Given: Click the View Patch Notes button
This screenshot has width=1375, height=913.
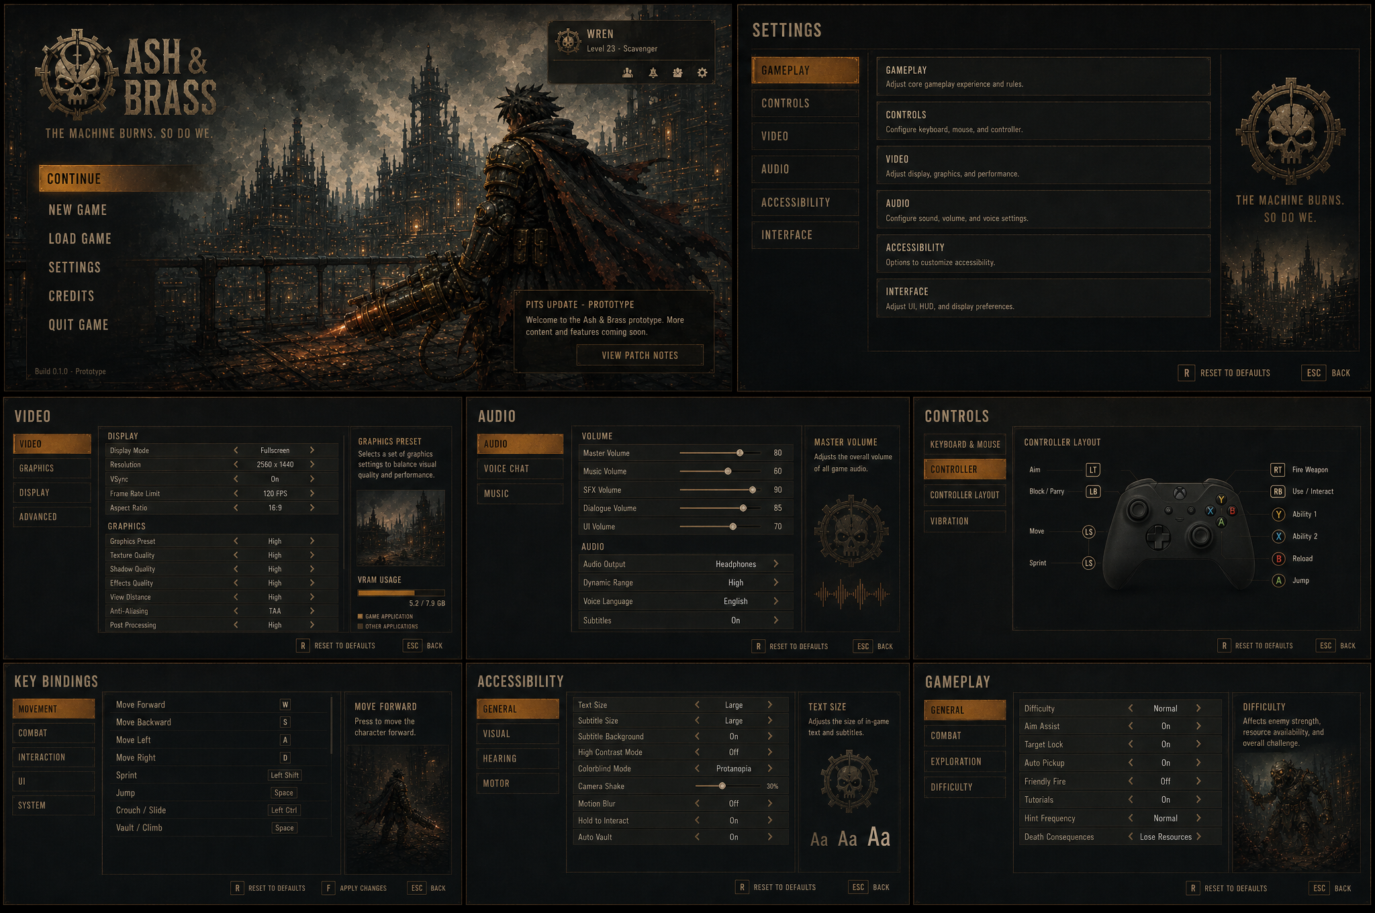Looking at the screenshot, I should [640, 355].
